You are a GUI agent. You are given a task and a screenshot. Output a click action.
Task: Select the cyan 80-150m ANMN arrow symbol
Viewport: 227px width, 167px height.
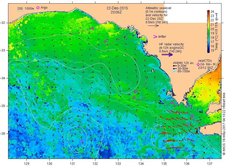click(175, 71)
